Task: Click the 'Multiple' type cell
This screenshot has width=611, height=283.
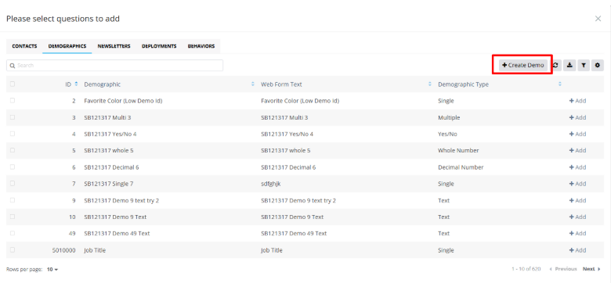Action: (x=449, y=117)
